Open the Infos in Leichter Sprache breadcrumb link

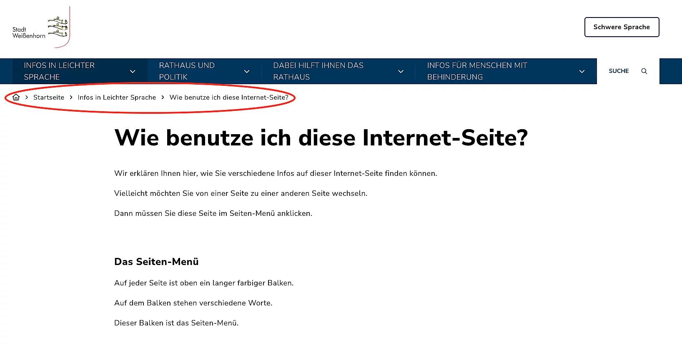pos(117,97)
